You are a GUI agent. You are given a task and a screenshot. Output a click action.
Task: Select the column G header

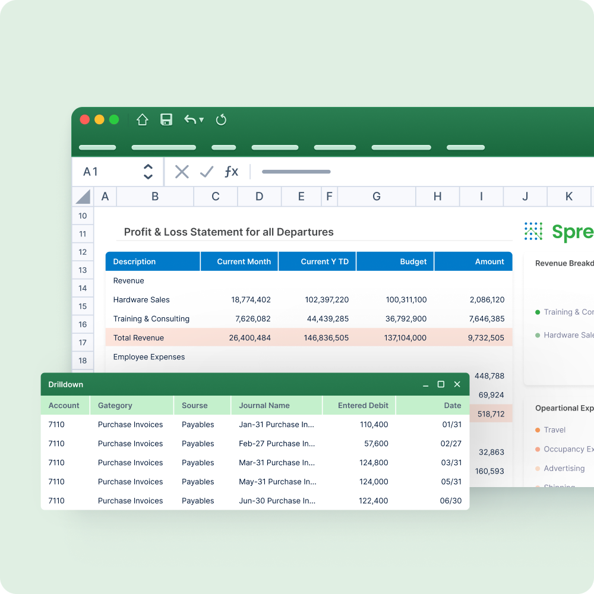(x=376, y=196)
